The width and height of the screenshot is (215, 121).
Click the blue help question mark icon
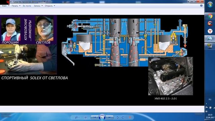coord(201,6)
